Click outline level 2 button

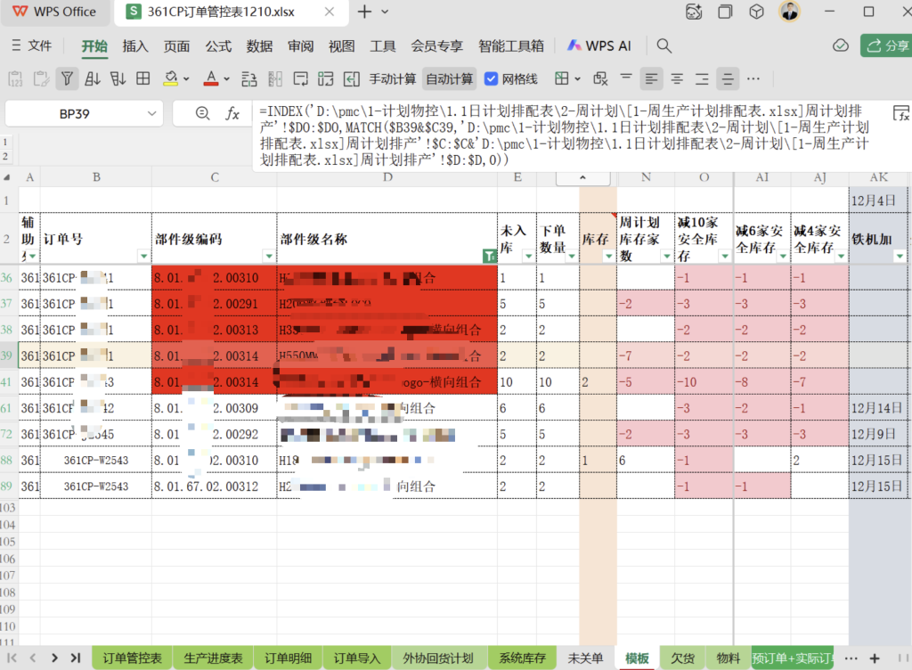click(5, 156)
